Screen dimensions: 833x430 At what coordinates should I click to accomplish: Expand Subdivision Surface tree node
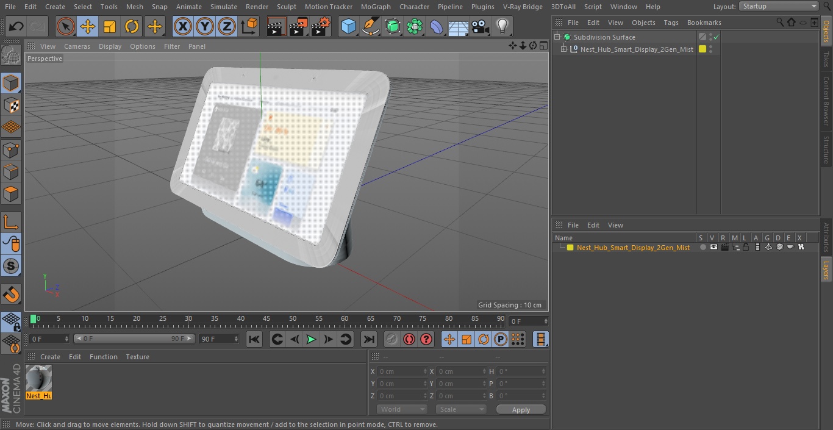click(557, 37)
